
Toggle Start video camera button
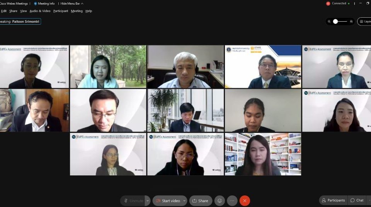pyautogui.click(x=168, y=200)
